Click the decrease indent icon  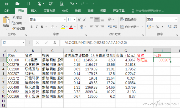click(x=110, y=27)
